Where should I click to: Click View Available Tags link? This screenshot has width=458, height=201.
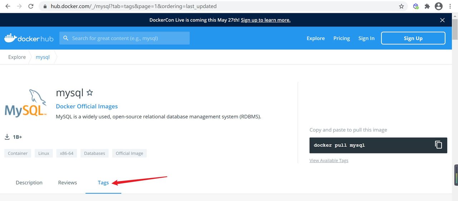coord(329,161)
